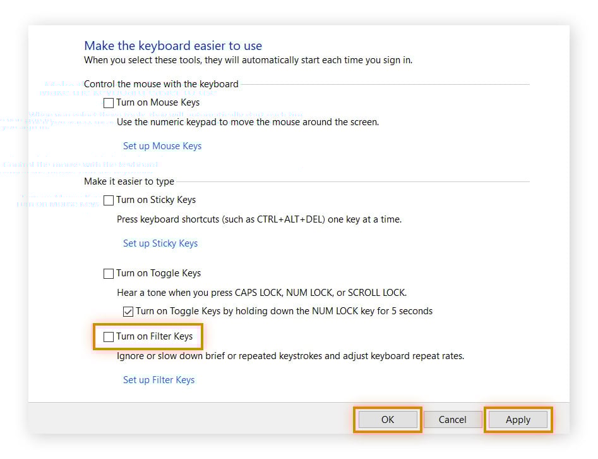Viewport: 598px width, 459px height.
Task: Hit the Apply button
Action: pos(518,420)
